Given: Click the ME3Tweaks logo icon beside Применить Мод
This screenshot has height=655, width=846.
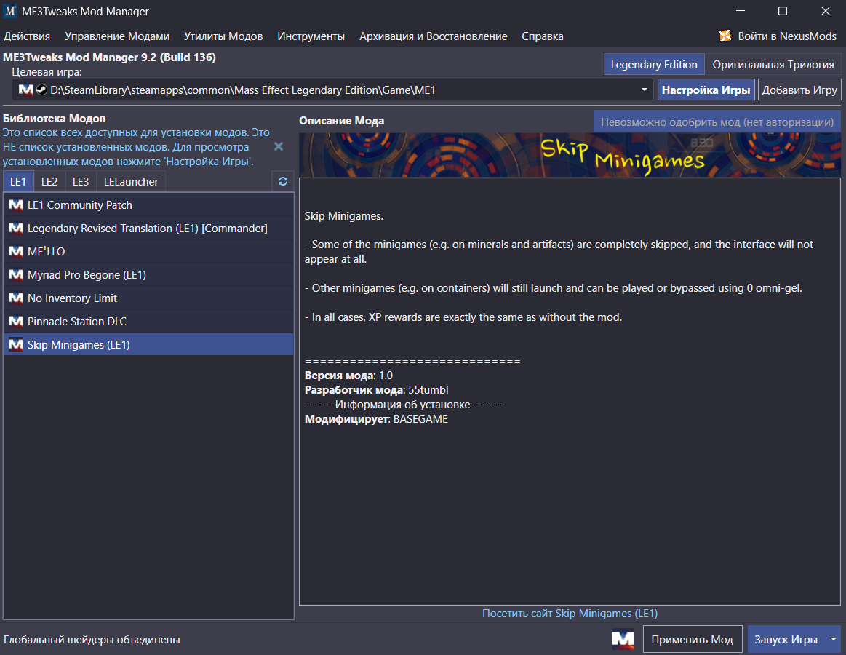Looking at the screenshot, I should point(623,639).
